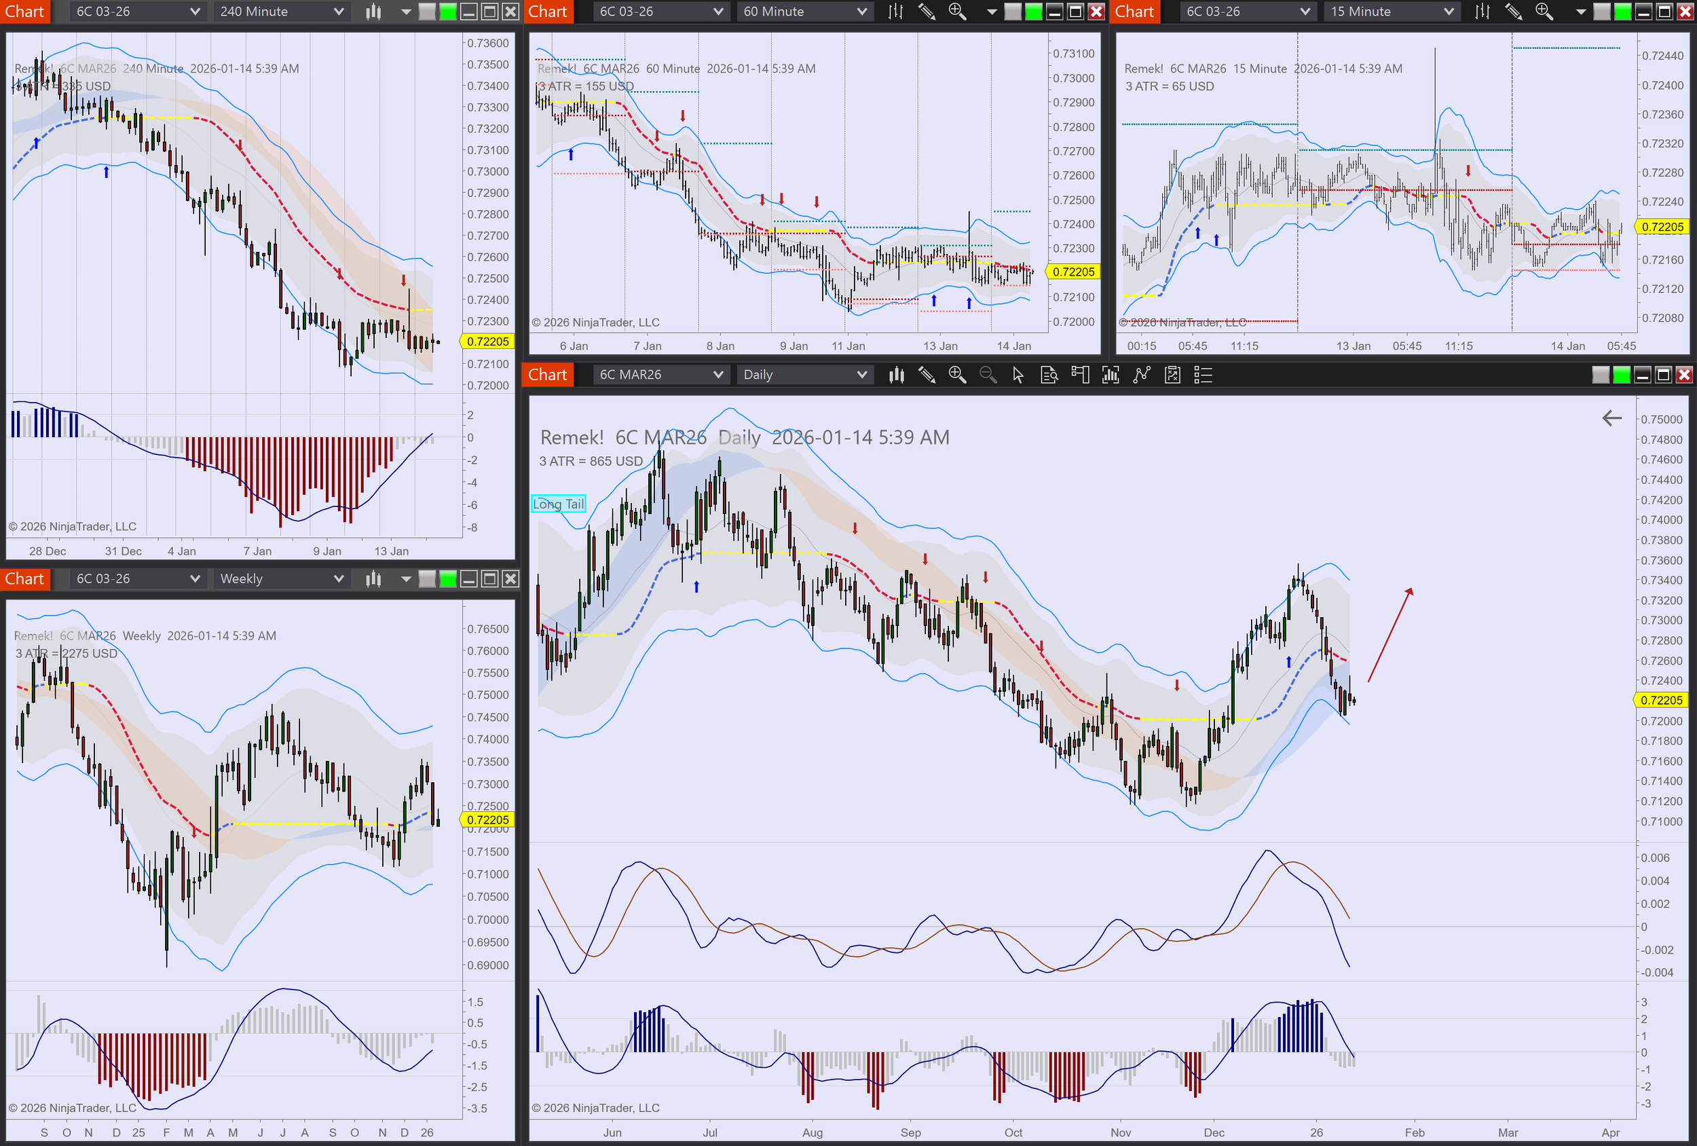
Task: Click back arrow at Daily chart top right
Action: click(x=1611, y=418)
